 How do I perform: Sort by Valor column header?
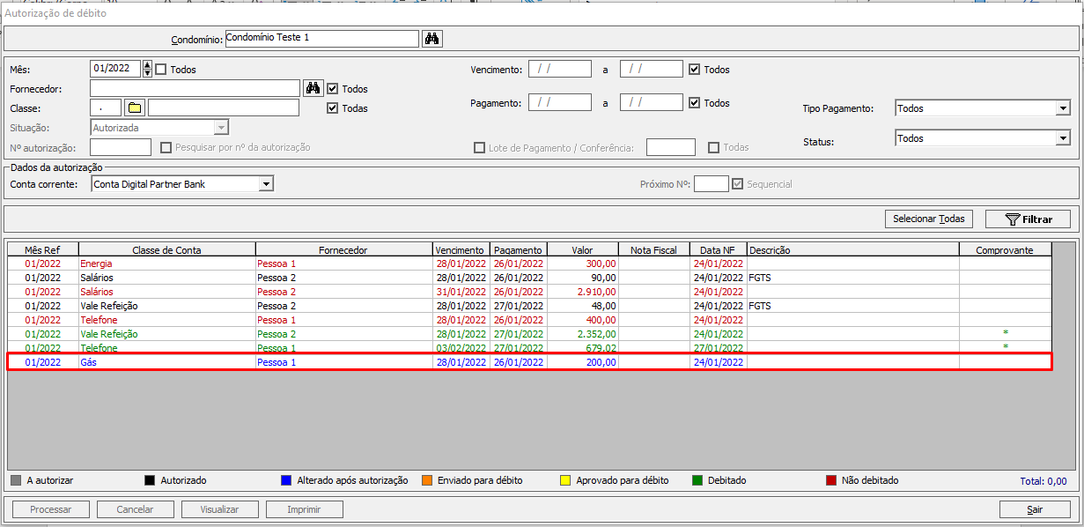(x=583, y=249)
